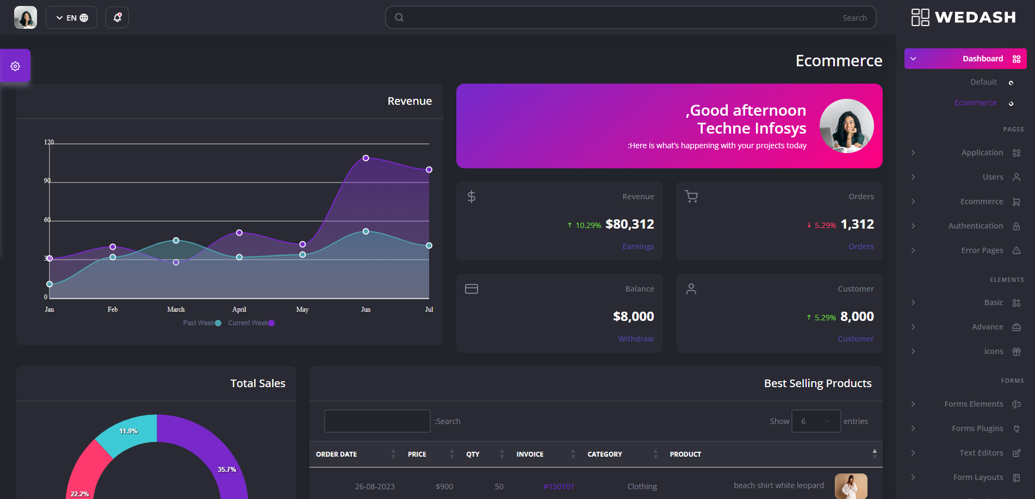The image size is (1035, 499).
Task: Click the Error Pages warning triangle icon
Action: tap(1016, 250)
